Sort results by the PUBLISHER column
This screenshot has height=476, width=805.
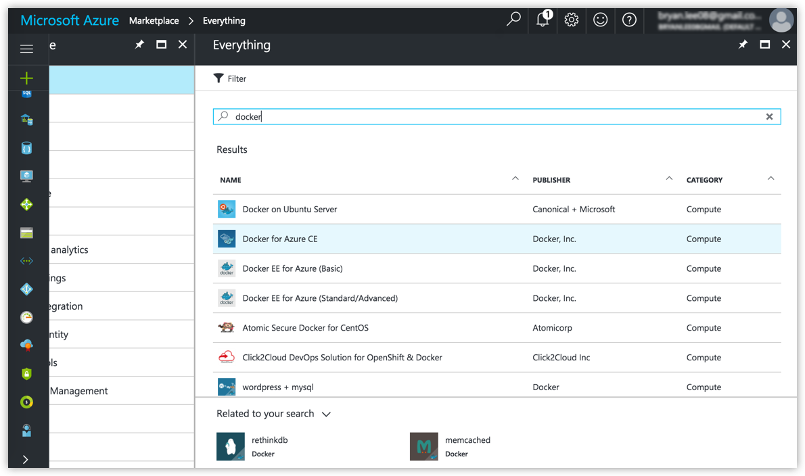551,180
